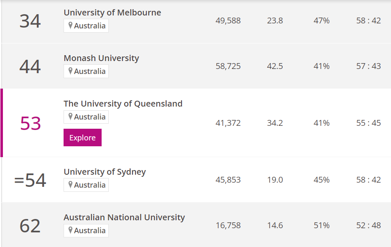The width and height of the screenshot is (391, 247).
Task: Click the location pin under Australian National University
Action: [70, 230]
